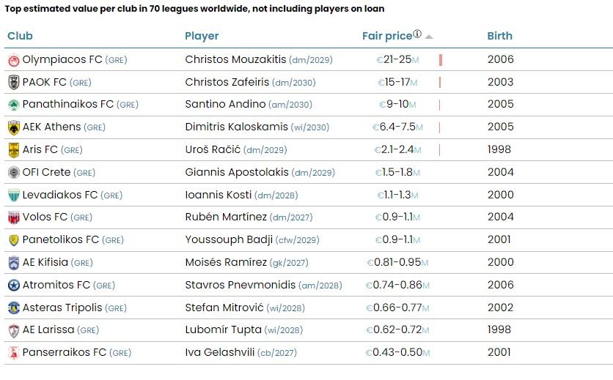Click the Aris FC yellow crest icon

[x=13, y=150]
